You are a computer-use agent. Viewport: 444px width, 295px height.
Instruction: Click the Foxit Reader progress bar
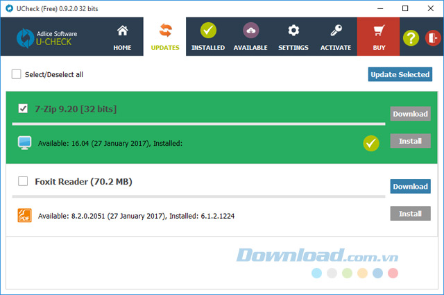pyautogui.click(x=198, y=196)
